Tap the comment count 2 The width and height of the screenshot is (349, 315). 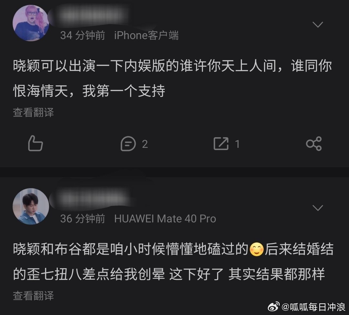tap(145, 144)
